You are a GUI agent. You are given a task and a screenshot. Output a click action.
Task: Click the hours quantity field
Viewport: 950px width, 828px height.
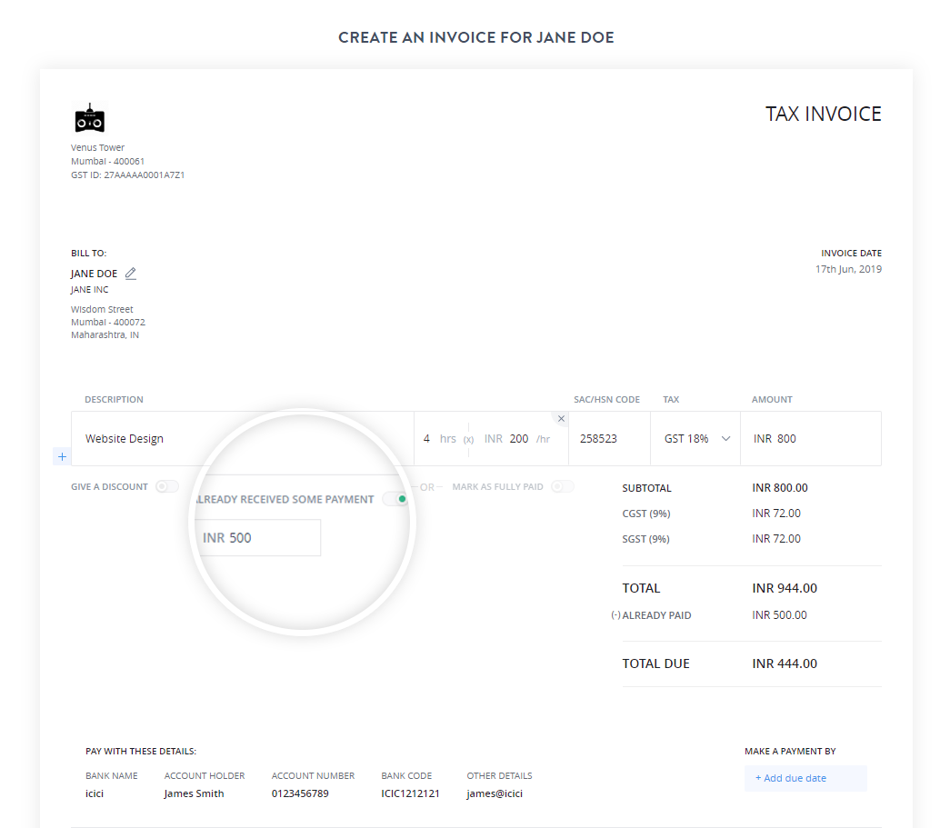[427, 439]
